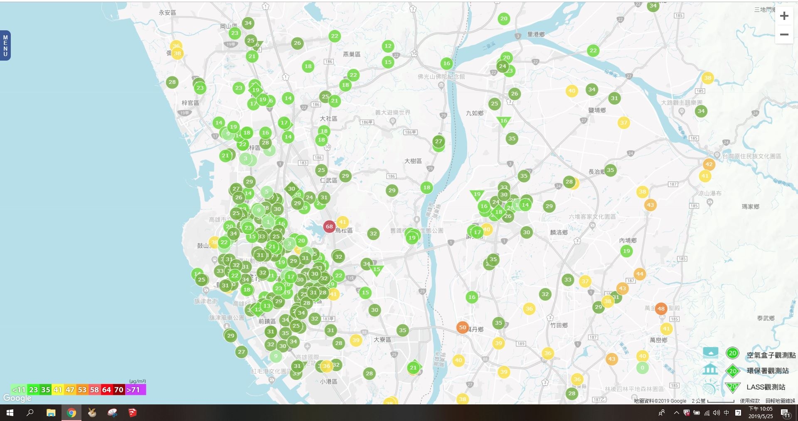The width and height of the screenshot is (798, 421).
Task: Select the 15 triangle marker near 34
Action: coord(377,270)
